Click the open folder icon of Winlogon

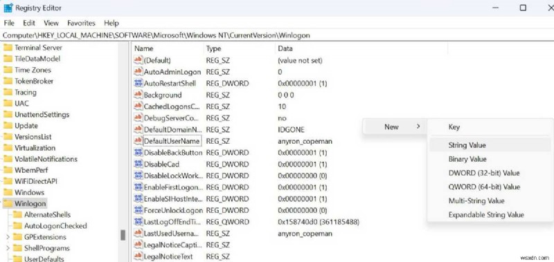click(8, 203)
